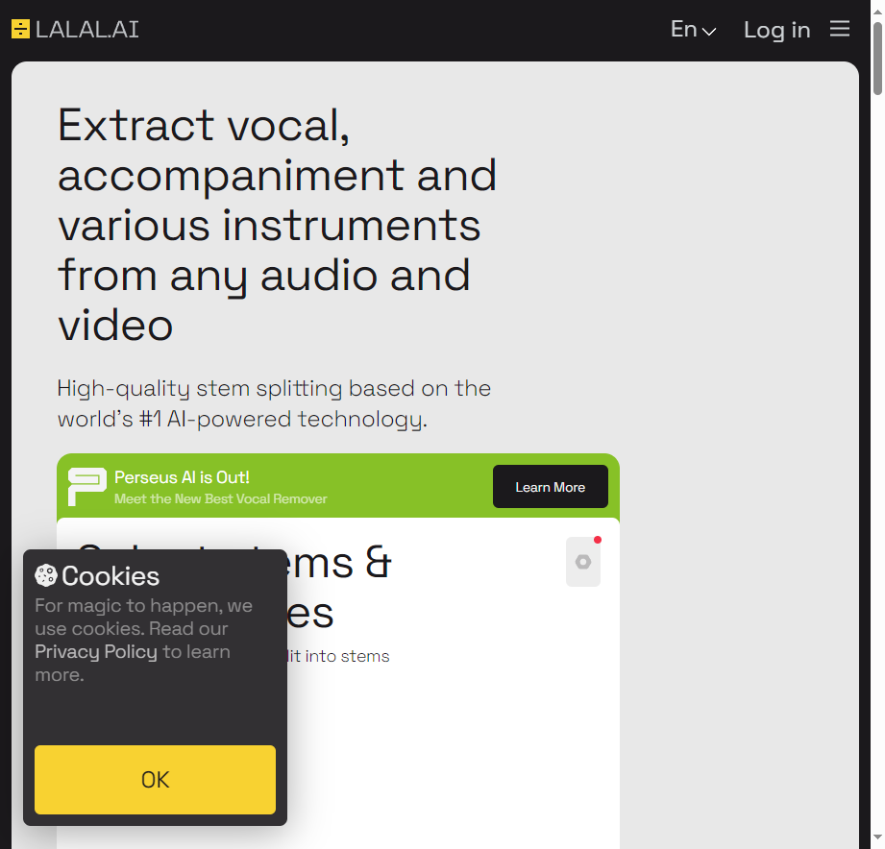The height and width of the screenshot is (849, 885).
Task: Click the Cookies popup title
Action: (111, 576)
